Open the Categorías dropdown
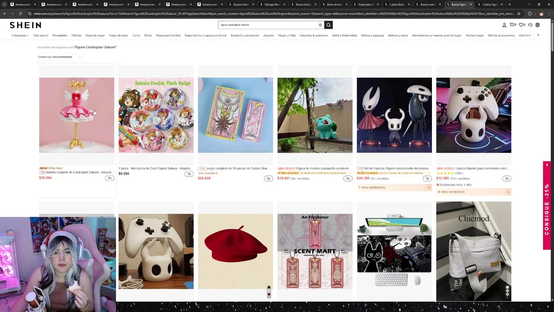 point(20,36)
